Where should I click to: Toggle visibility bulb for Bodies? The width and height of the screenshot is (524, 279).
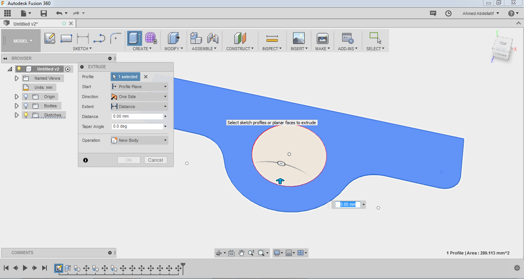point(26,106)
